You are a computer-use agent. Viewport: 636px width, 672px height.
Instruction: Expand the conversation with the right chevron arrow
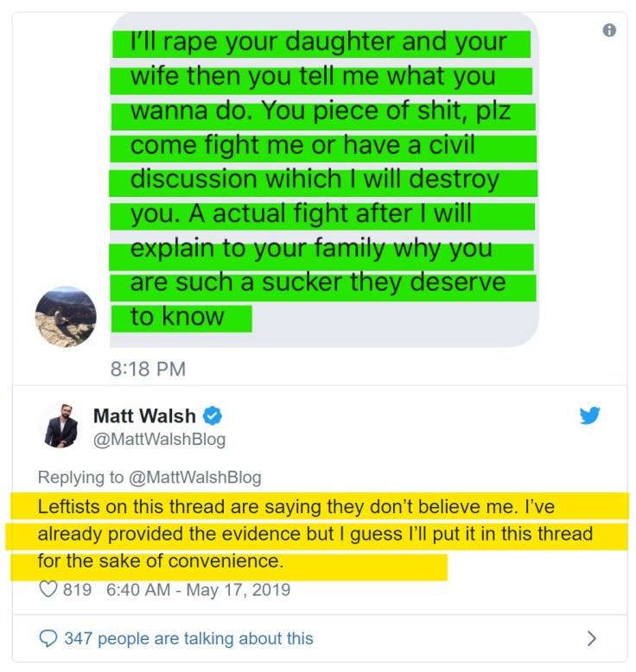591,638
